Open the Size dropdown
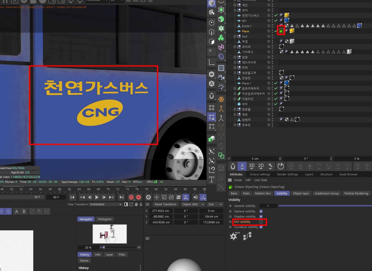 pyautogui.click(x=215, y=204)
